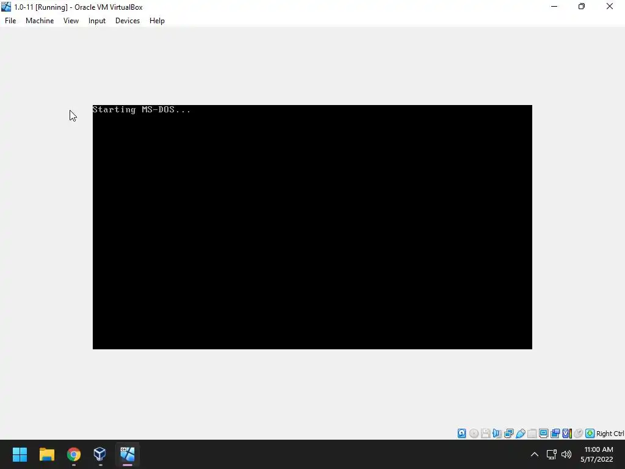This screenshot has height=469, width=625.
Task: Click the floppy disk status icon
Action: tap(485, 434)
